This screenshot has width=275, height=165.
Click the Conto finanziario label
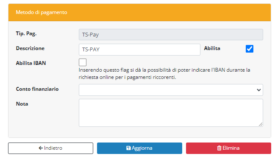click(x=37, y=89)
